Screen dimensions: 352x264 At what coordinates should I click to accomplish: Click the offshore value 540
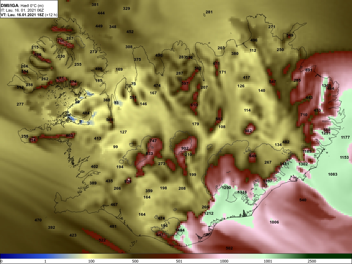303,200
